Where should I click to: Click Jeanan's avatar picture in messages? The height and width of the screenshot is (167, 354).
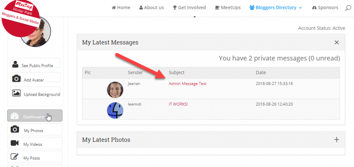(115, 90)
